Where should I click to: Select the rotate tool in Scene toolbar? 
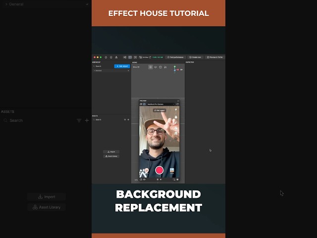pos(156,67)
